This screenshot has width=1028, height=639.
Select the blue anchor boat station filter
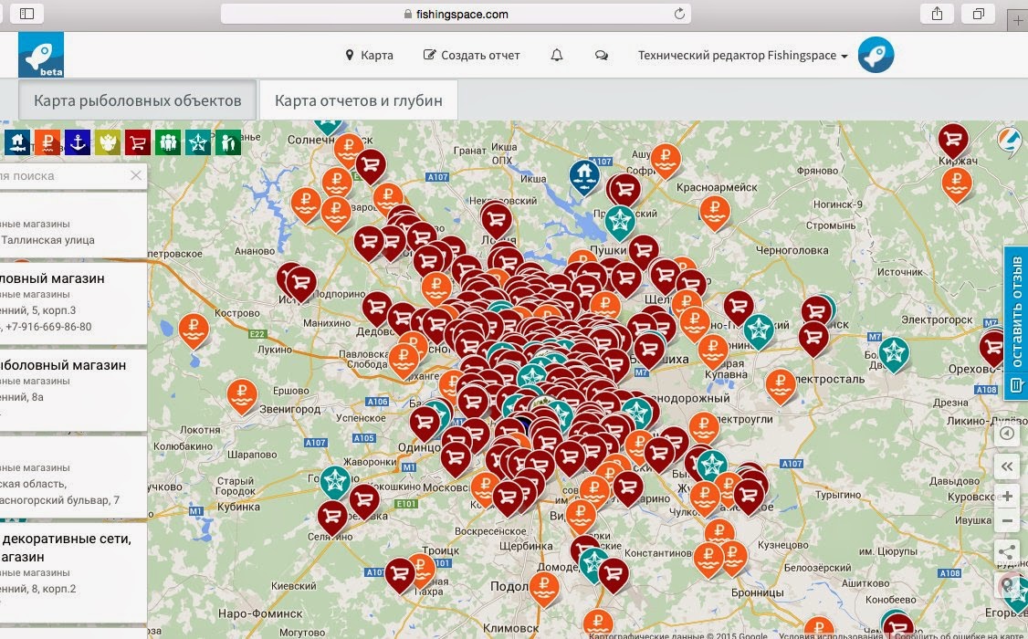78,142
